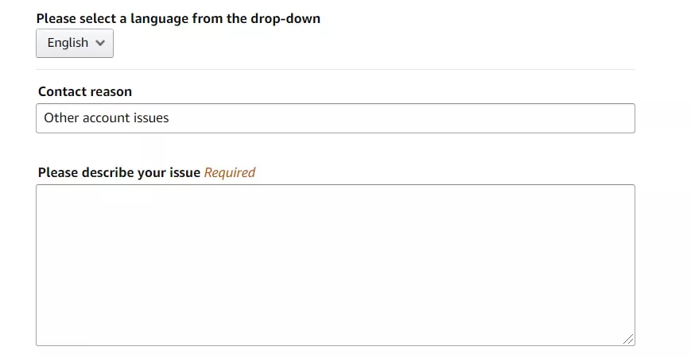Image resolution: width=691 pixels, height=358 pixels.
Task: Click the word "reason" in the Contact reason label
Action: [111, 92]
